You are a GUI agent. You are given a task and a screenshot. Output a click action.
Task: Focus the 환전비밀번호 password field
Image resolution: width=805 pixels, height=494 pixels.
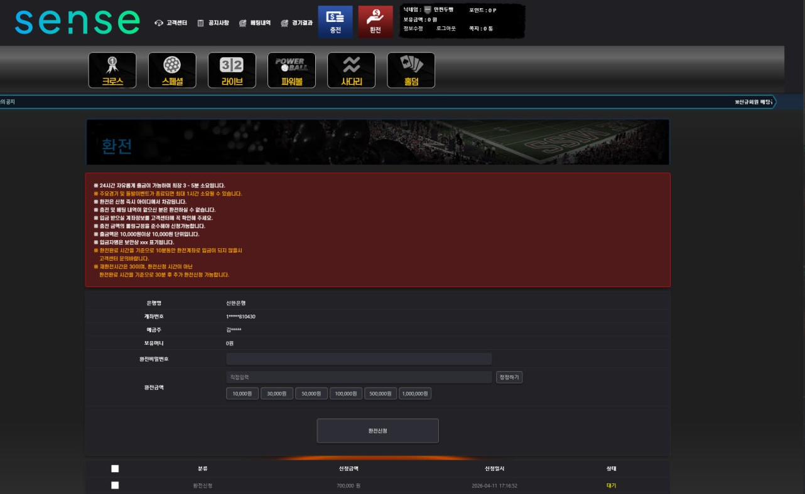(359, 359)
